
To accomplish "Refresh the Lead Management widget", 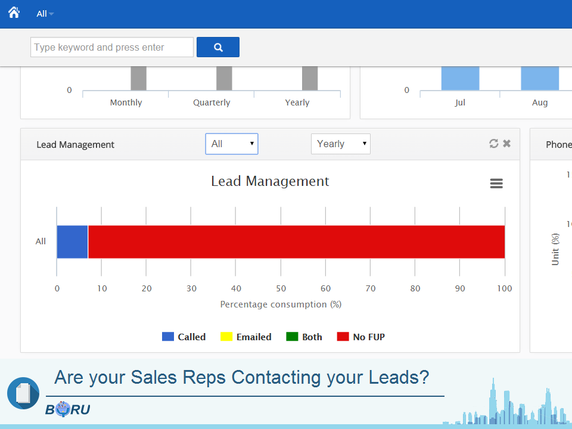I will click(493, 144).
